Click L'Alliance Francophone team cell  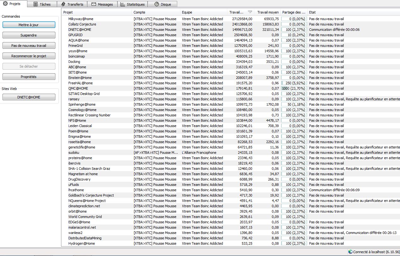pyautogui.click(x=199, y=153)
